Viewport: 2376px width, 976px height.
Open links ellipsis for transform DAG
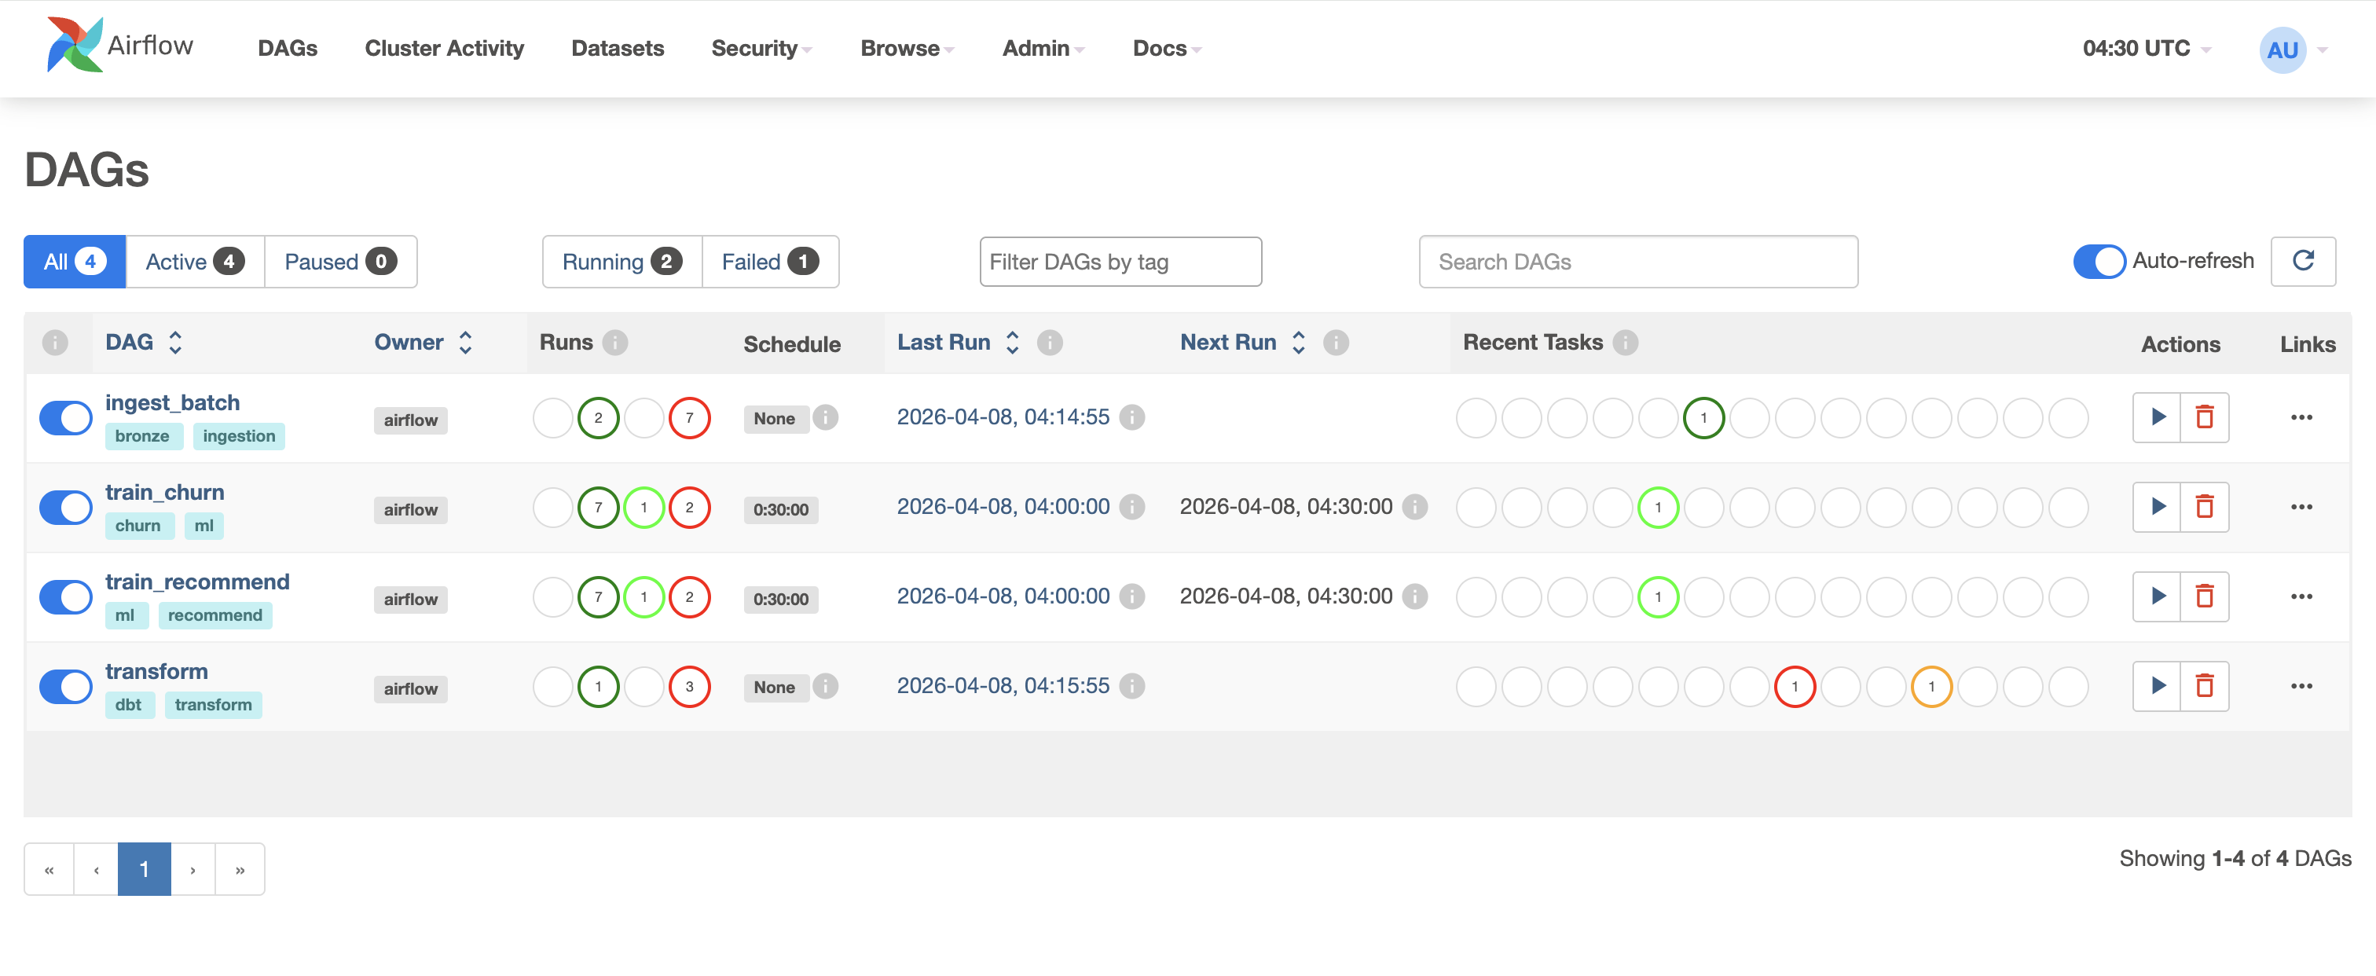[x=2301, y=685]
